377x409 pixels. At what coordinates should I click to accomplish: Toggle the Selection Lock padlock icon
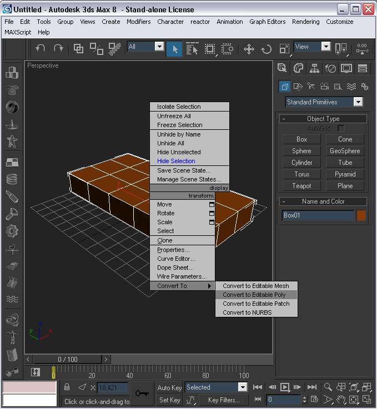coord(67,387)
